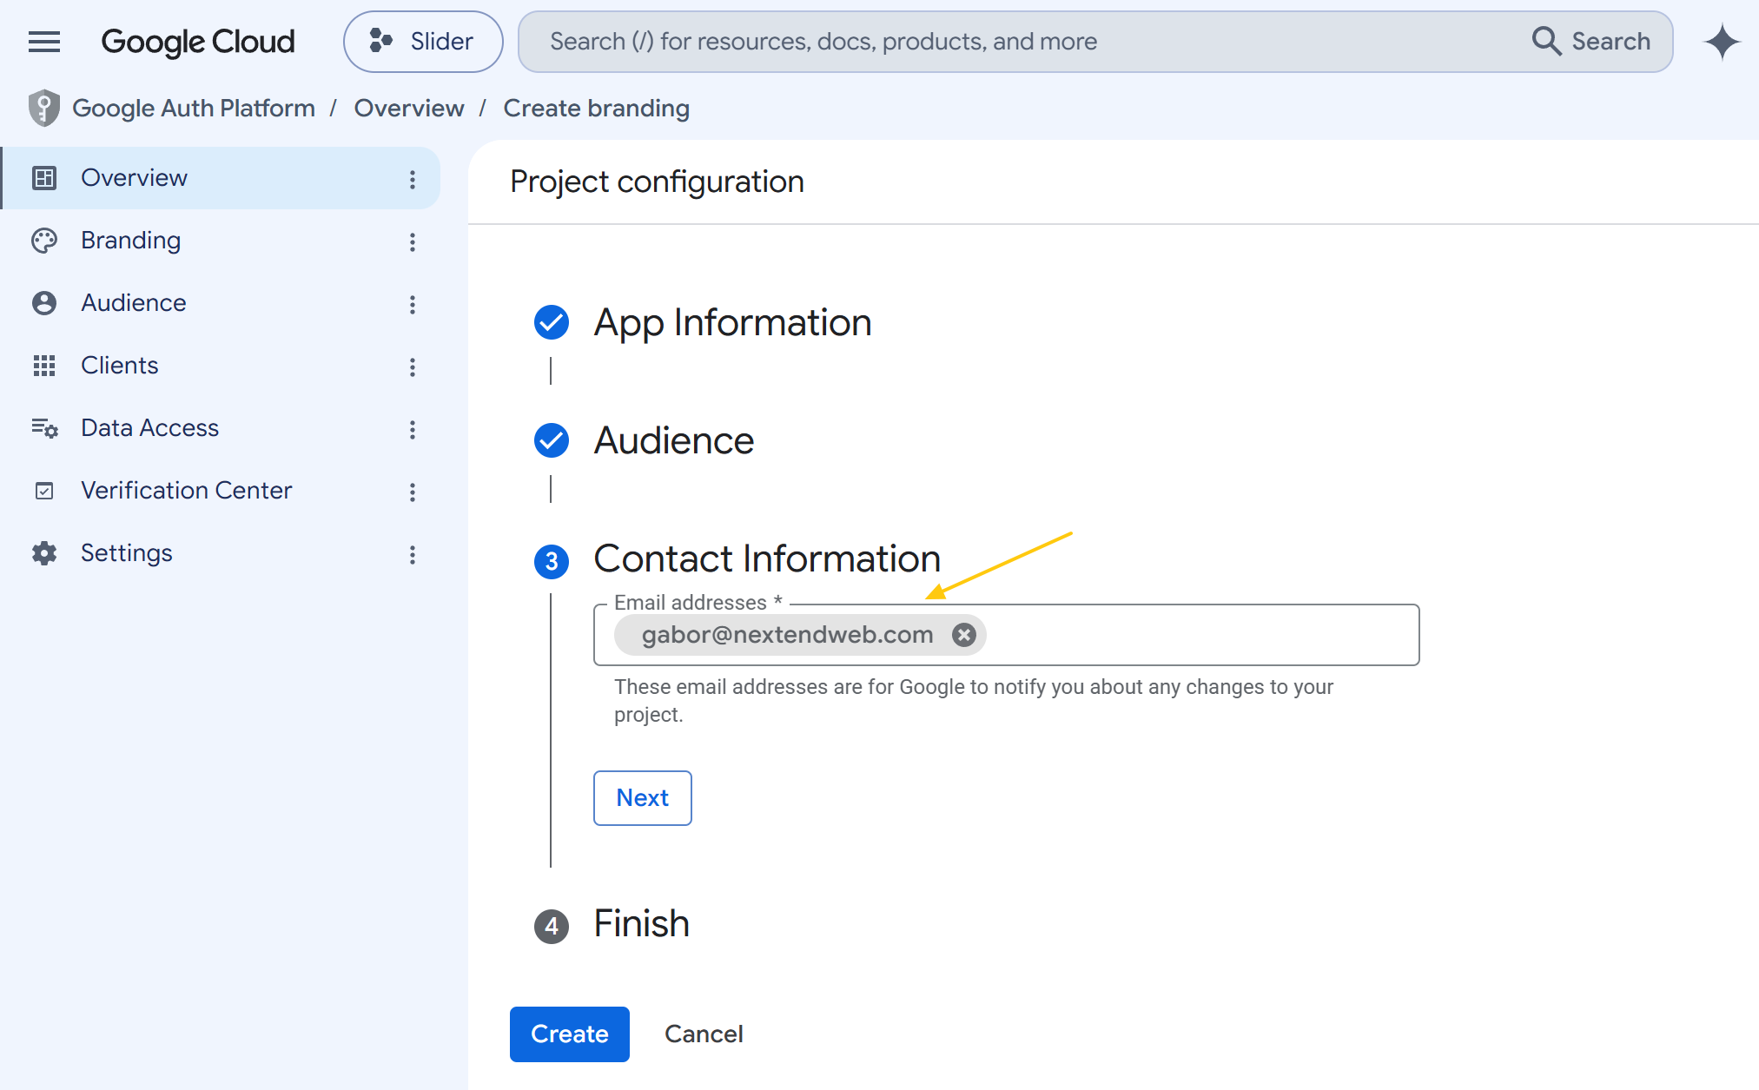
Task: Expand the Audience step in the wizard
Action: click(x=674, y=440)
